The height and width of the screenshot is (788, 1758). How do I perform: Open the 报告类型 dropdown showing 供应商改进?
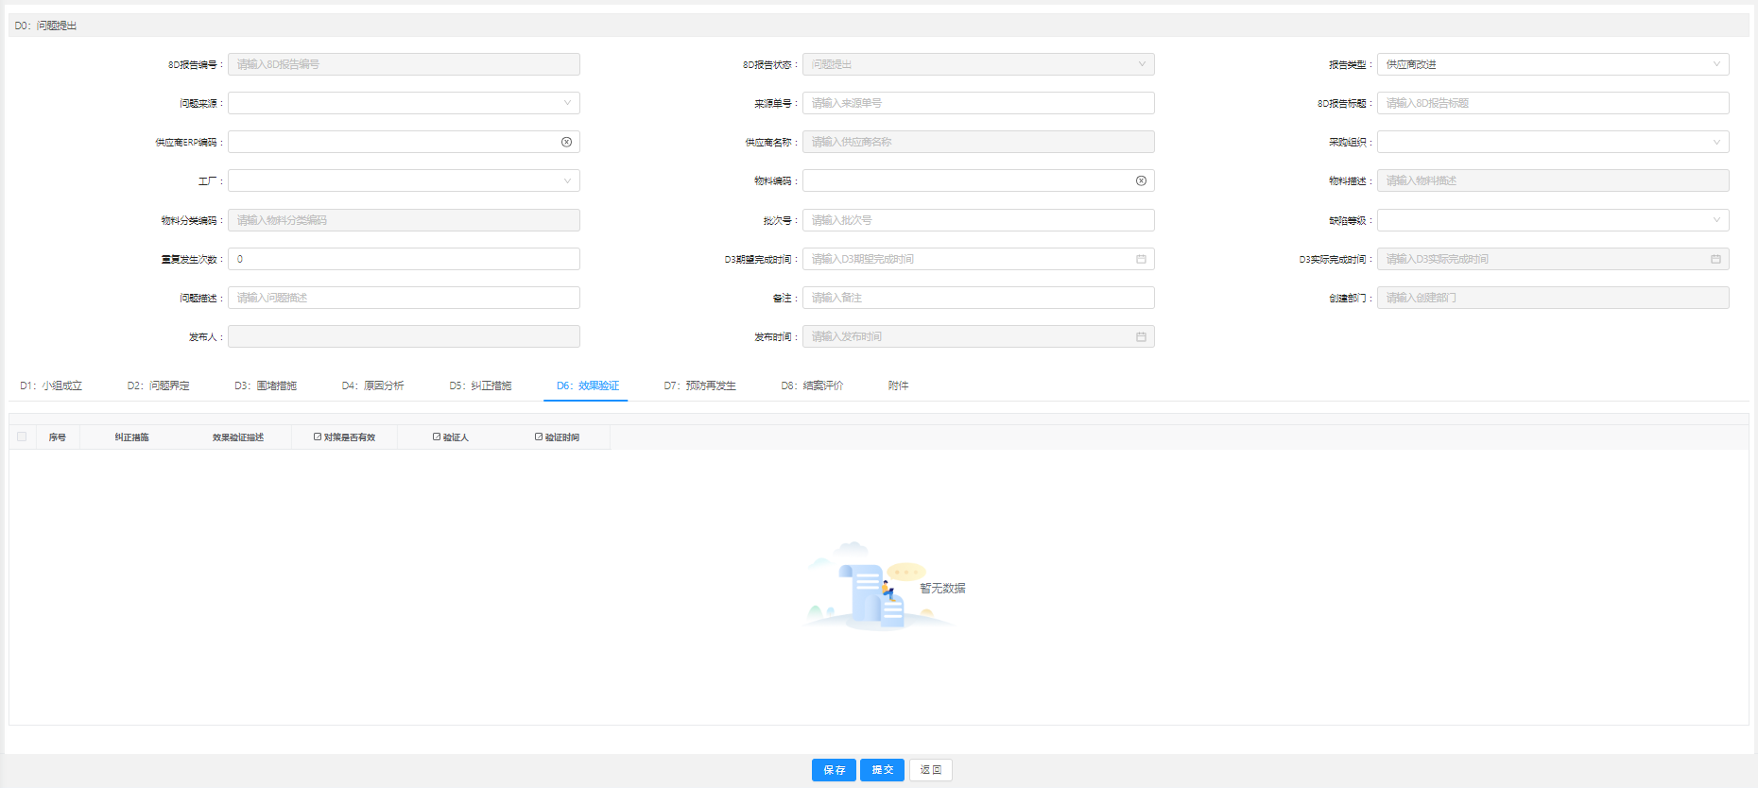click(1552, 64)
